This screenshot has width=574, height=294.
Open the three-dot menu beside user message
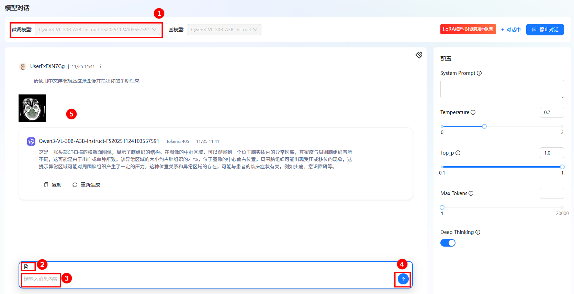pos(101,66)
